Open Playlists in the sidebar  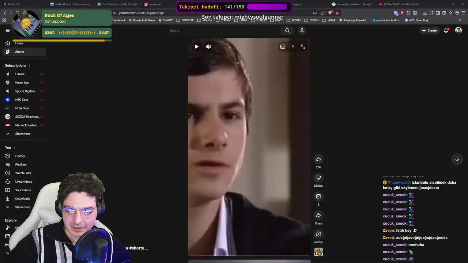pyautogui.click(x=24, y=164)
